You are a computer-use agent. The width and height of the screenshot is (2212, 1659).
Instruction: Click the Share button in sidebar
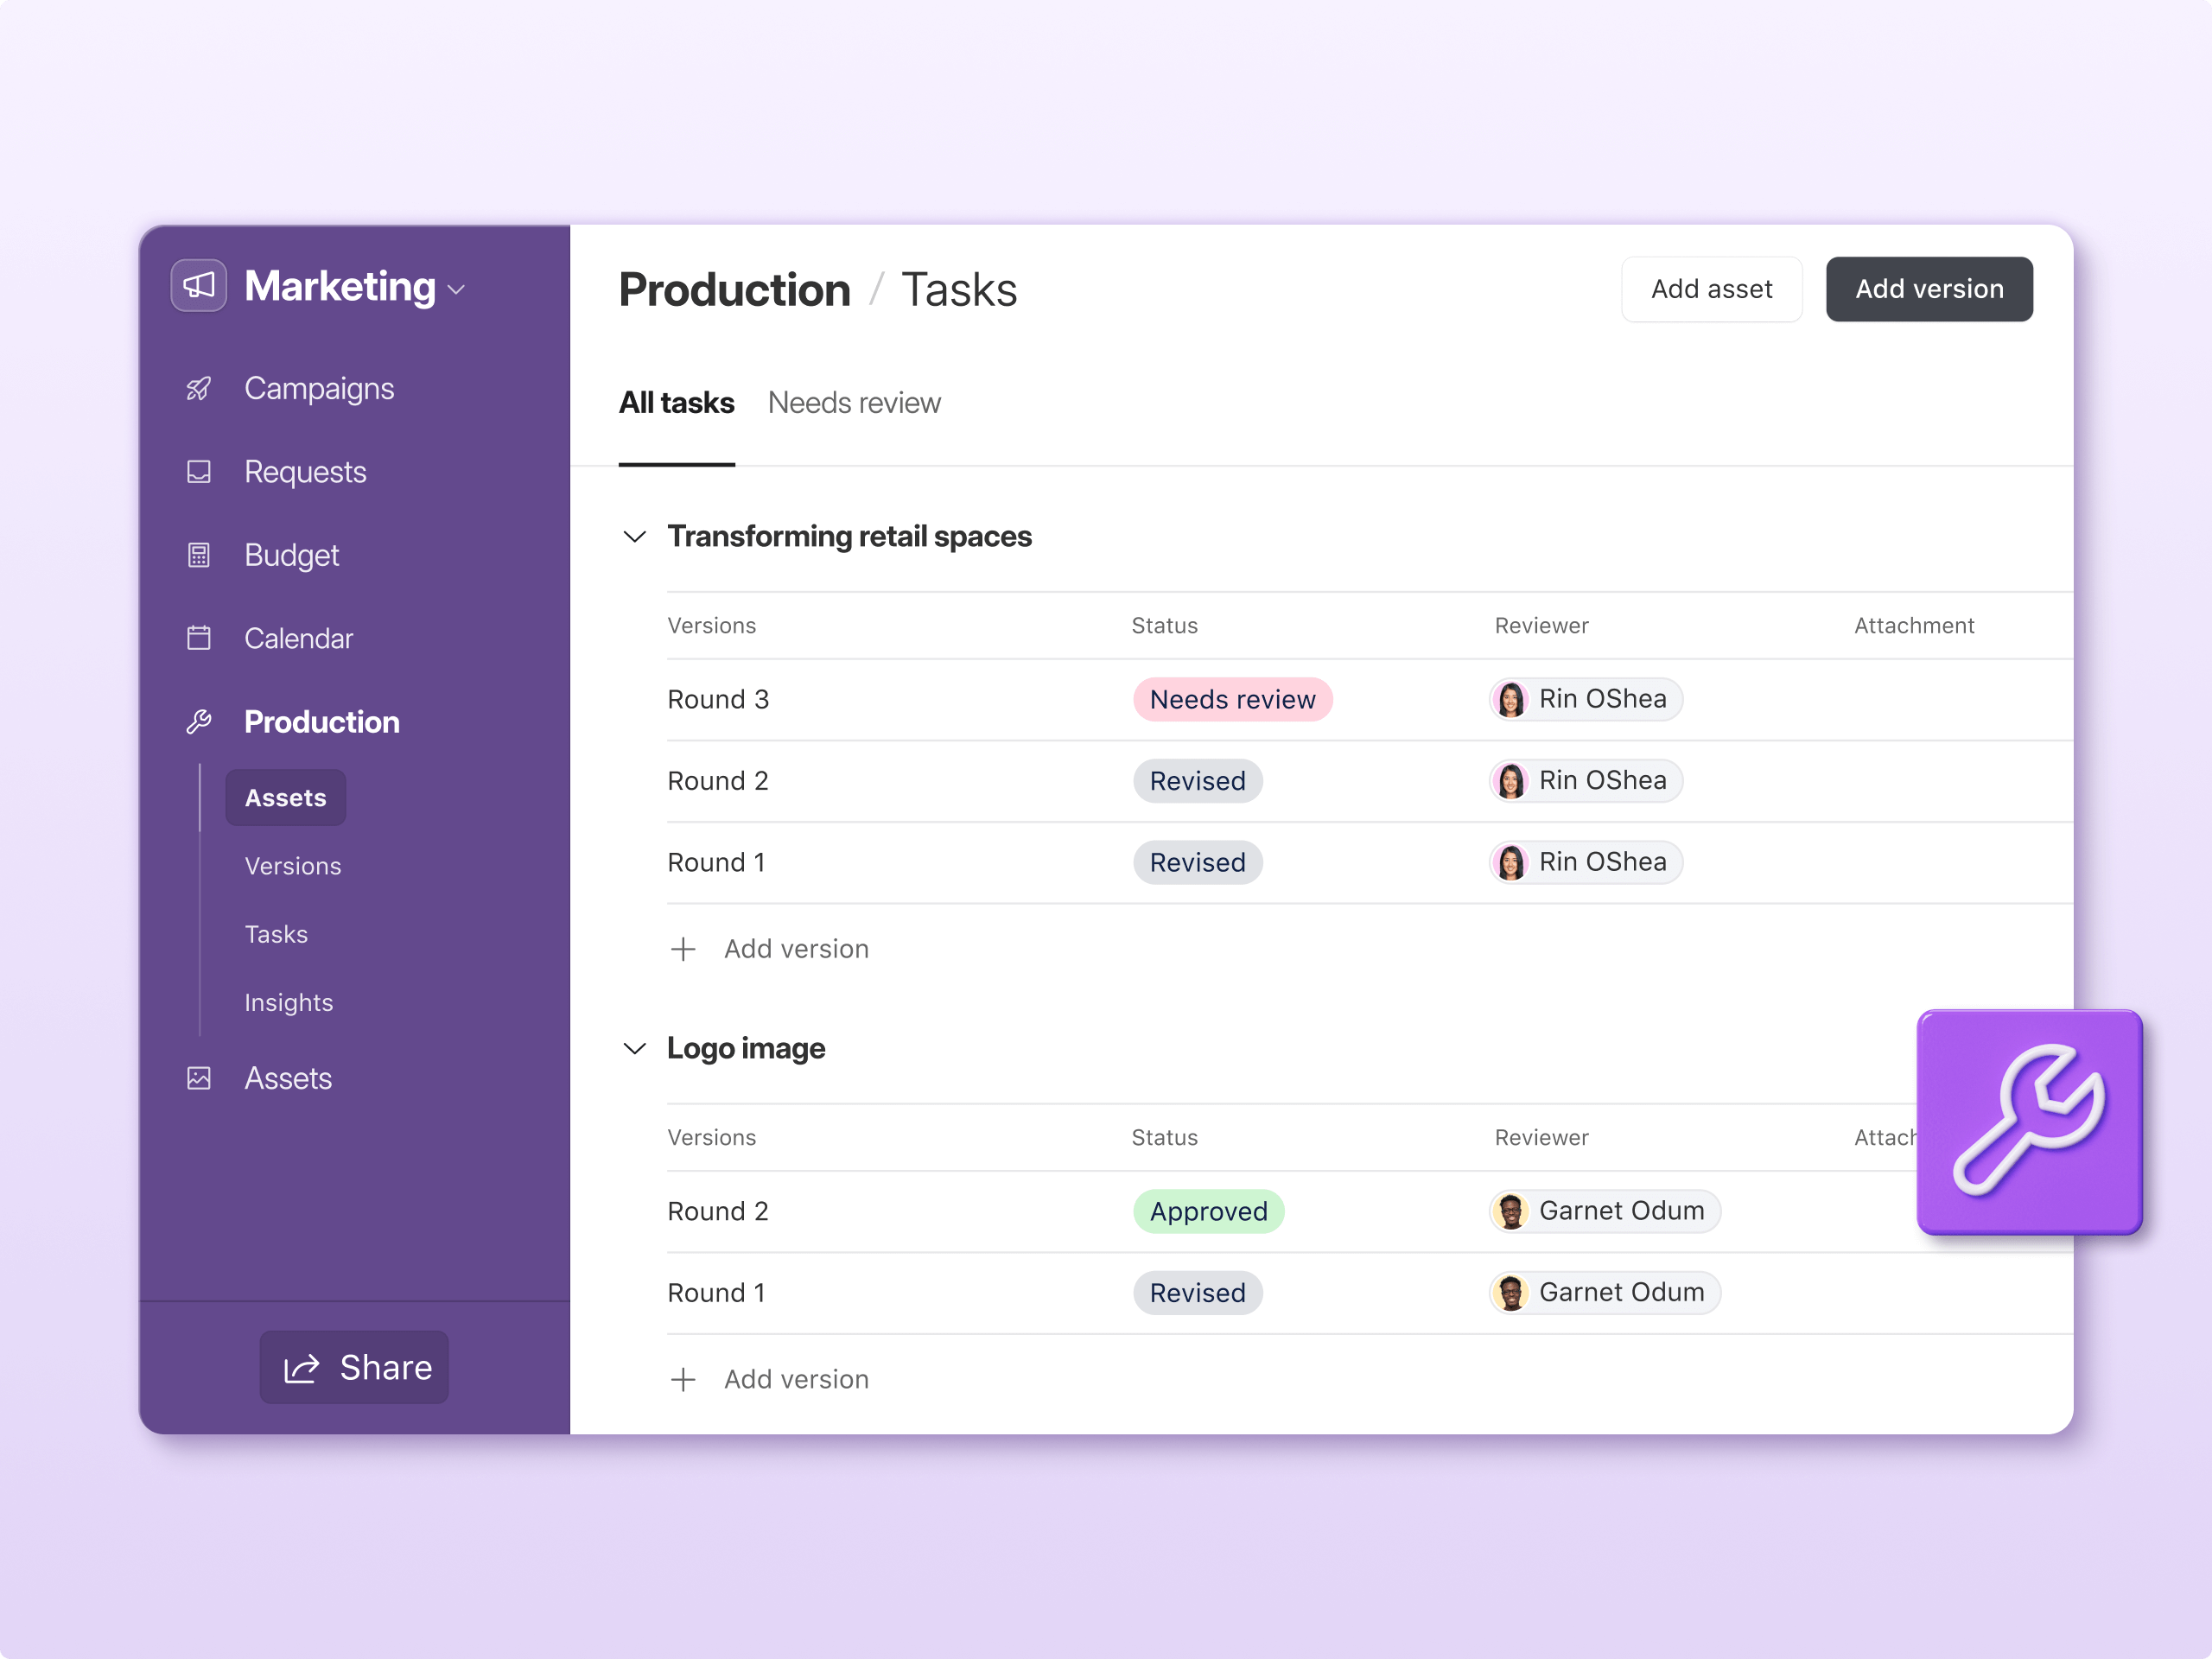click(x=354, y=1367)
